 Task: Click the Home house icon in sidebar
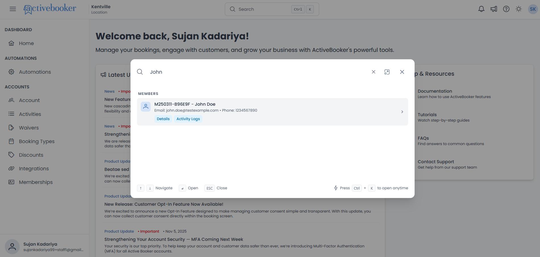point(11,43)
